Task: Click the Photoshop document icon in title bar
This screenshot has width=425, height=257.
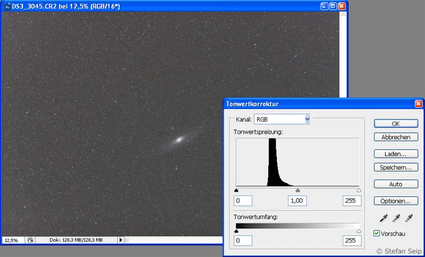Action: tap(6, 6)
